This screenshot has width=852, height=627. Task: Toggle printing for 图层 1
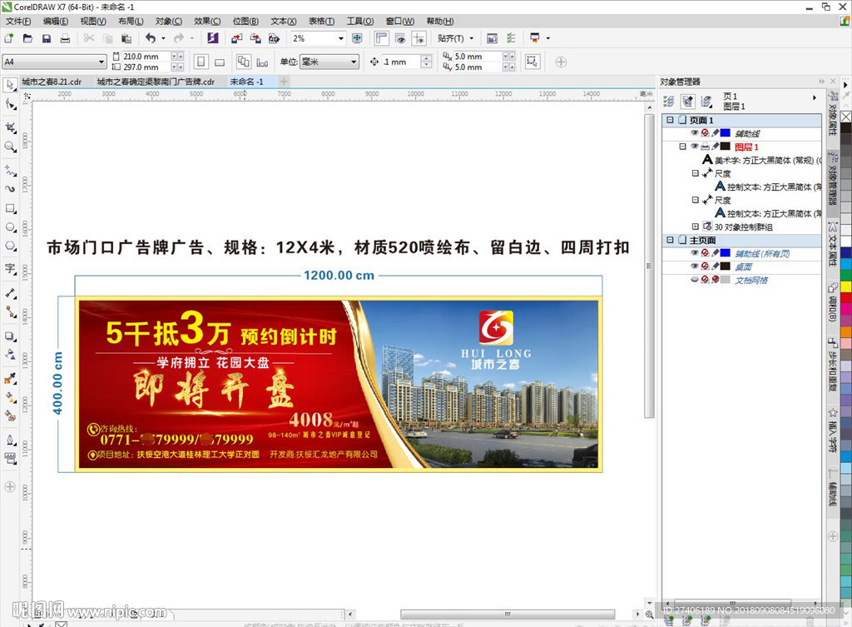point(706,147)
